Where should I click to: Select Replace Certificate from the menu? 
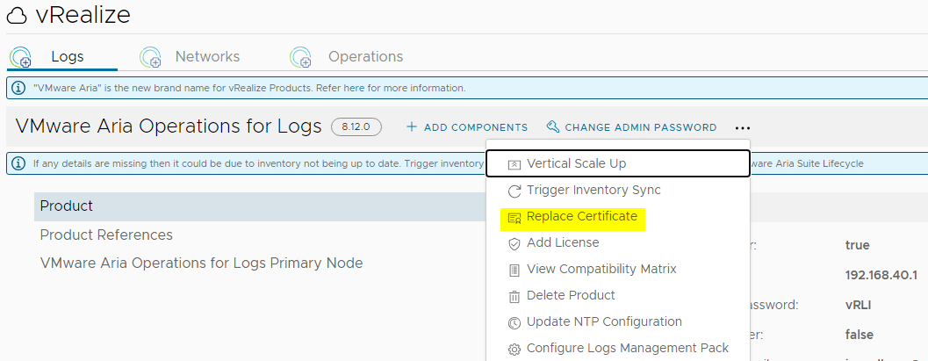click(581, 217)
